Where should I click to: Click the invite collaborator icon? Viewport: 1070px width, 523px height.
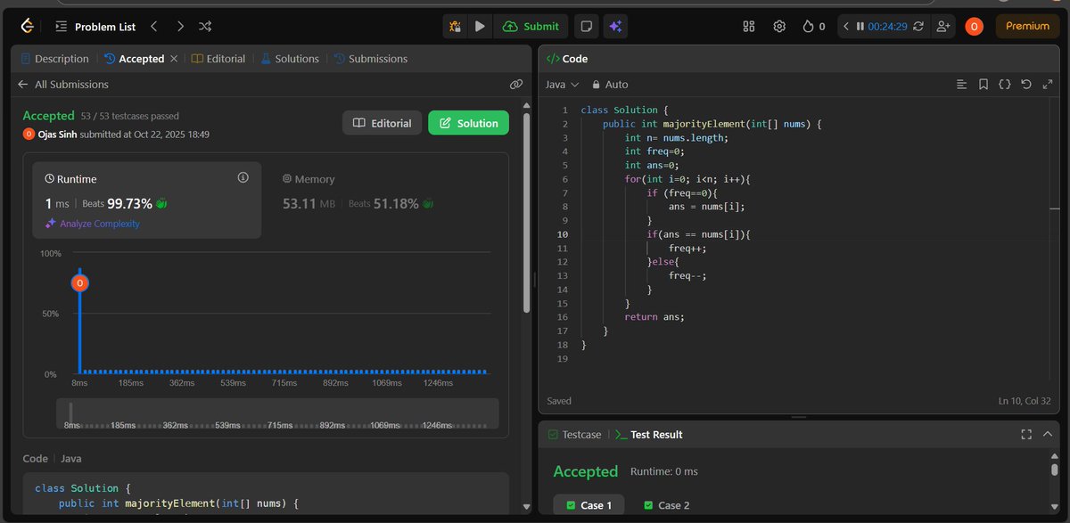coord(942,27)
